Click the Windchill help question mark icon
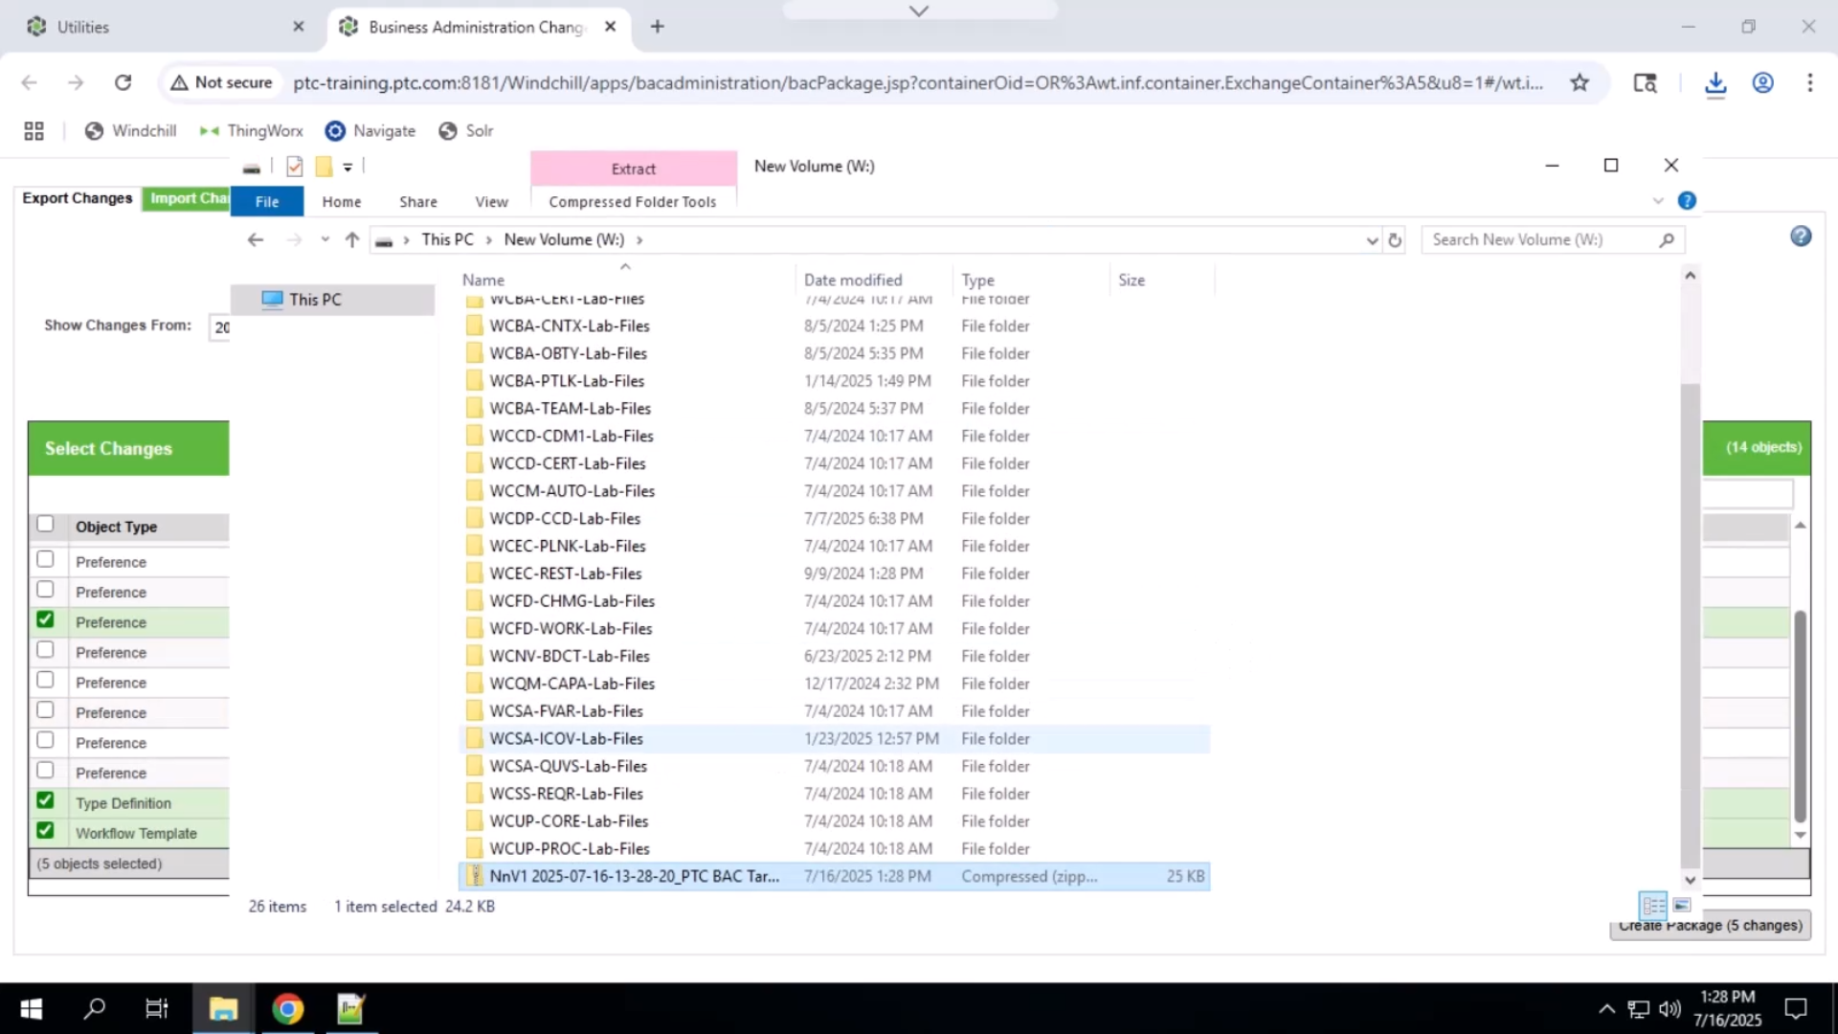The image size is (1838, 1034). coord(1801,236)
